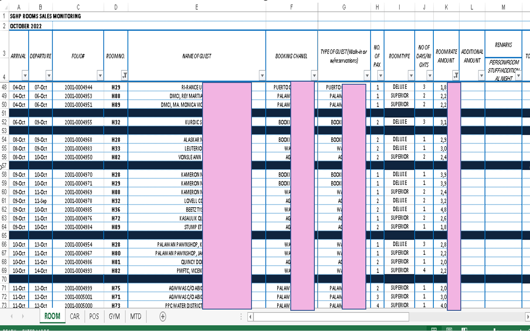
Task: Switch to the POS sheet tab
Action: tap(94, 316)
